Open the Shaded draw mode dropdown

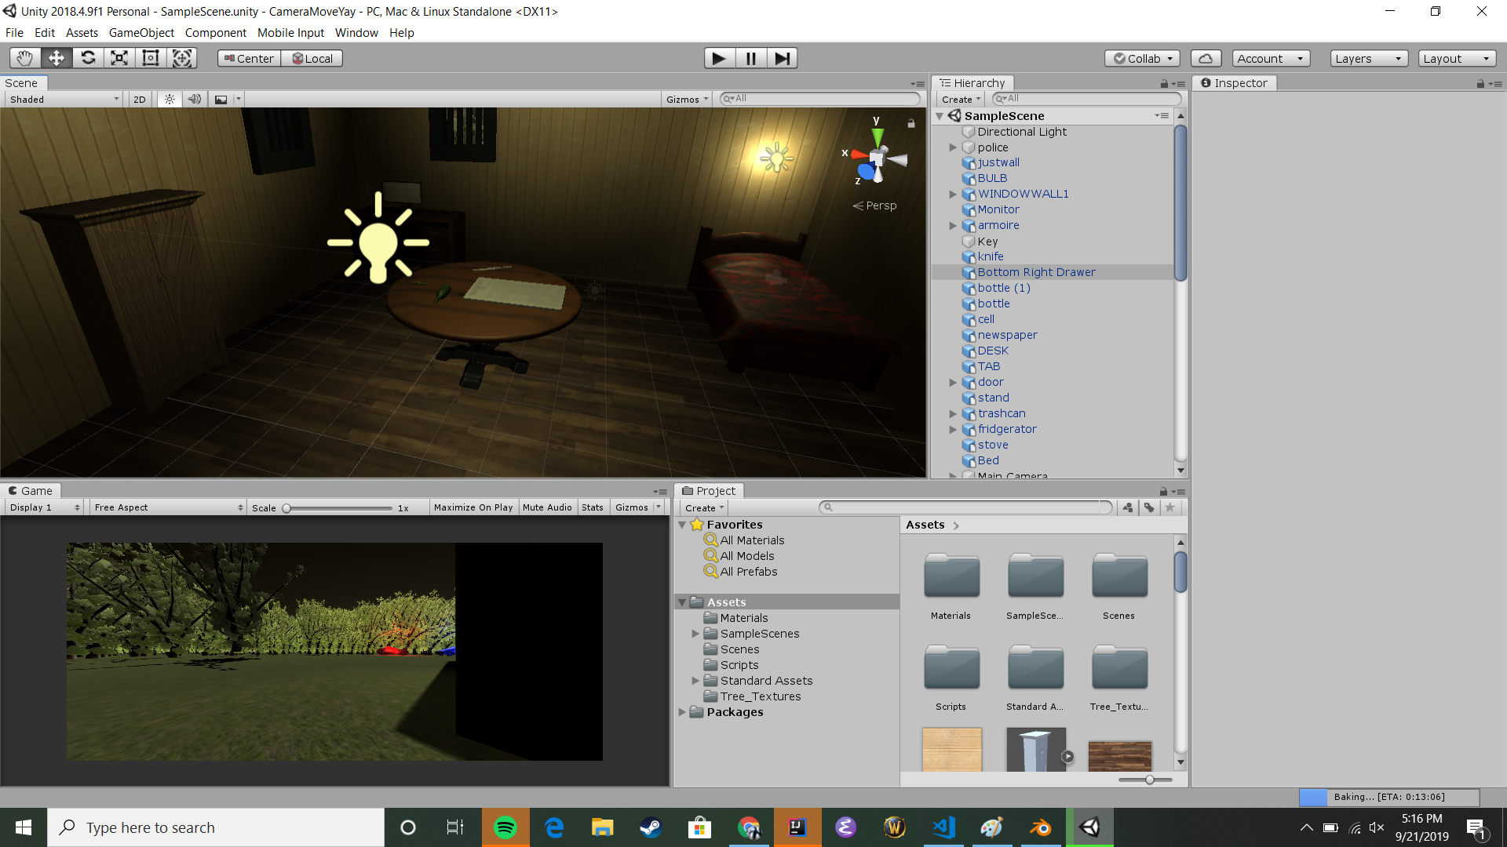point(64,100)
